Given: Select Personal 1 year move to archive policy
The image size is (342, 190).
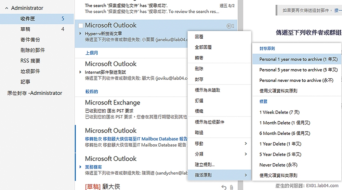Looking at the screenshot, I should coord(297,59).
